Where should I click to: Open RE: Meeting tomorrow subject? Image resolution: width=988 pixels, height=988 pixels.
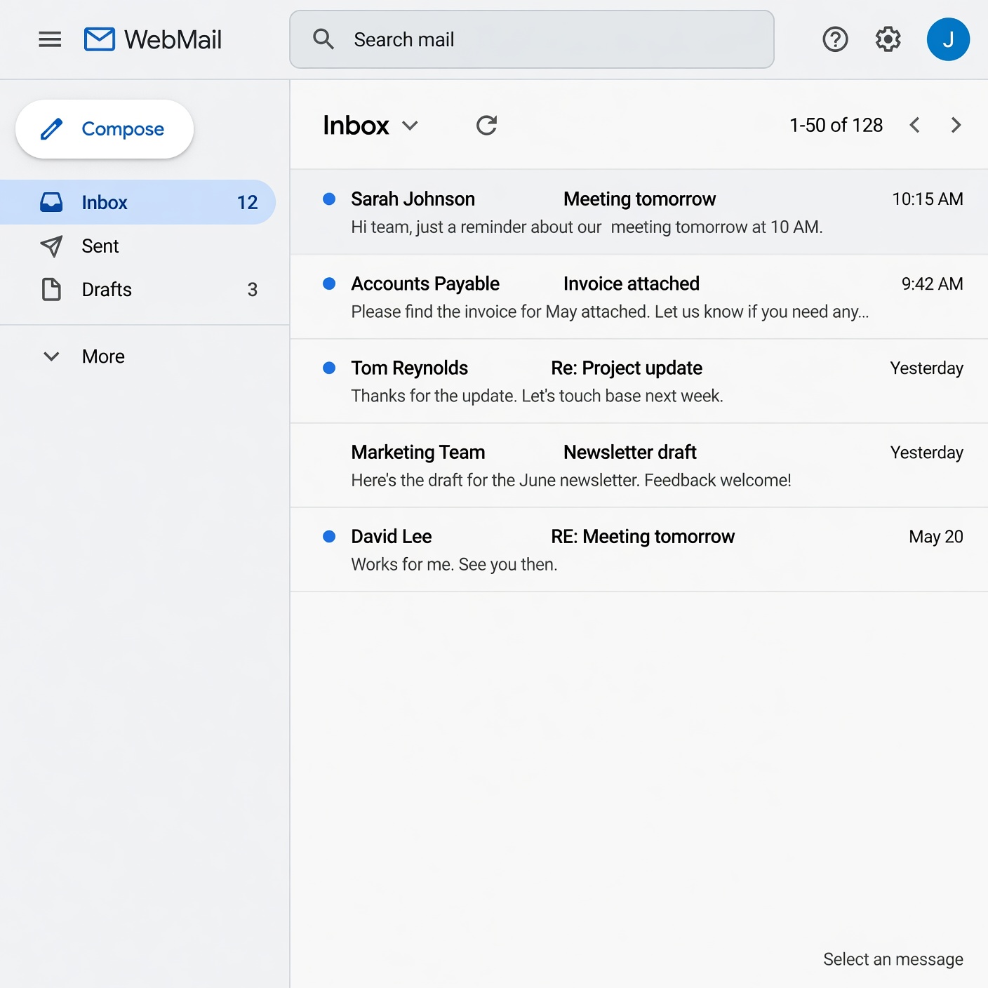tap(643, 536)
